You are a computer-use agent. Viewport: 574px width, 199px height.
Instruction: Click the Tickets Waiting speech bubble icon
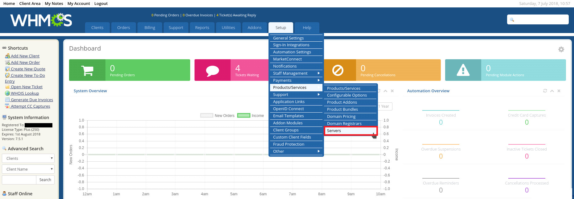212,70
